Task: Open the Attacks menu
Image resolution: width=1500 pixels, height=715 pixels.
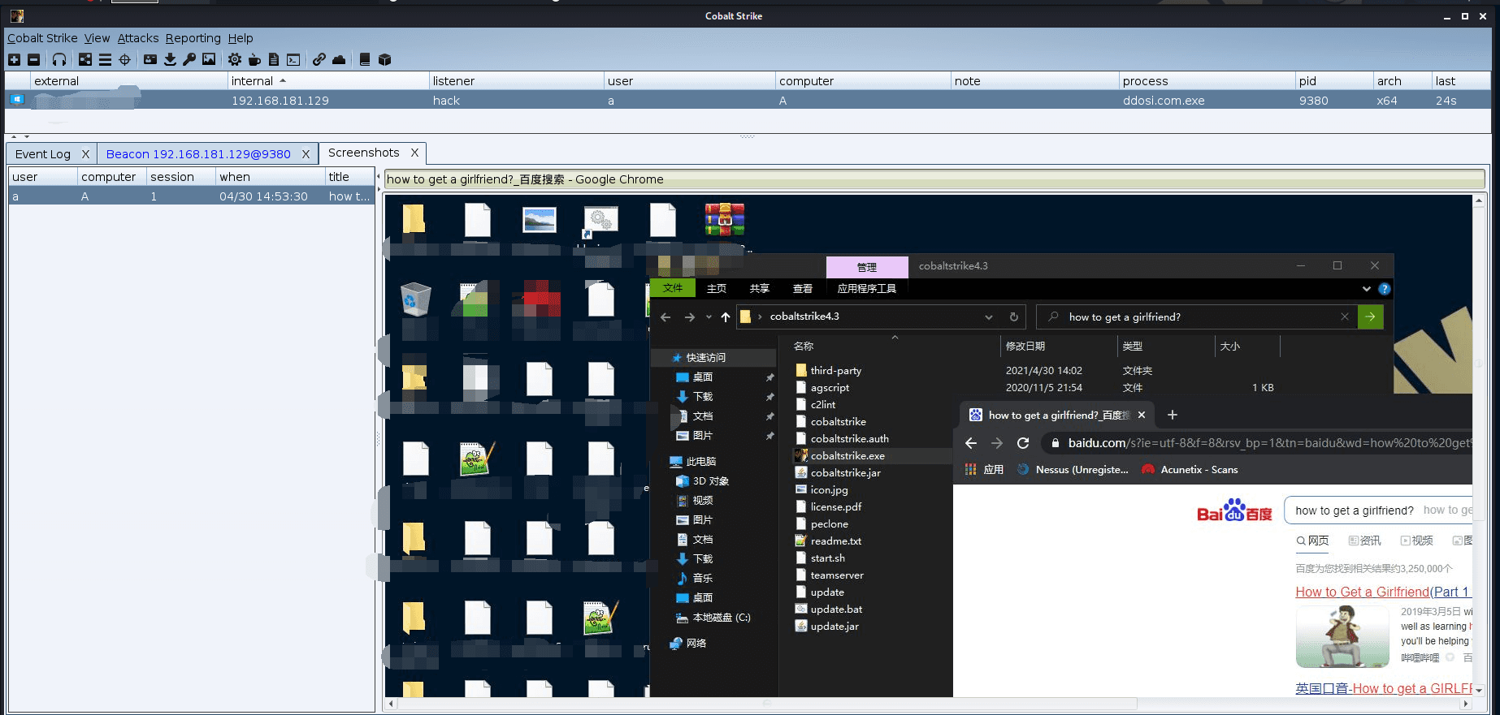Action: tap(137, 38)
